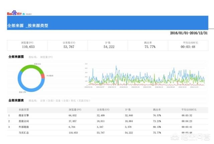Screen dimensions: 214x144
Task: Click the Baidu Tongji paw logo
Action: 14,14
